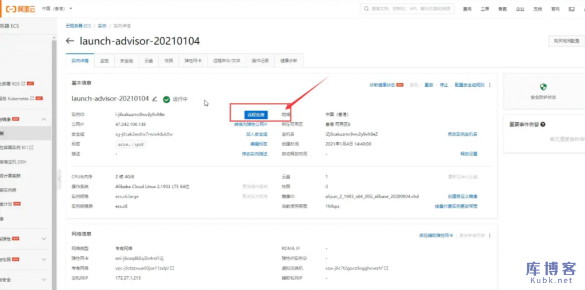
Task: Collapse the 实例与镜像 sidebar section chevron
Action: pos(45,119)
